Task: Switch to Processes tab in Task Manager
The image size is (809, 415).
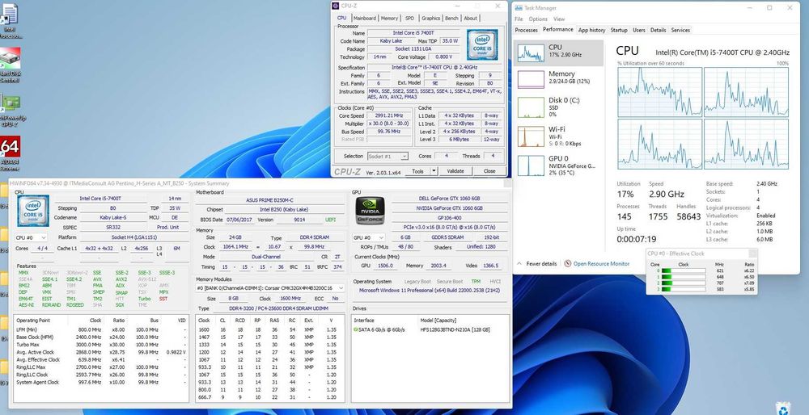Action: point(527,30)
